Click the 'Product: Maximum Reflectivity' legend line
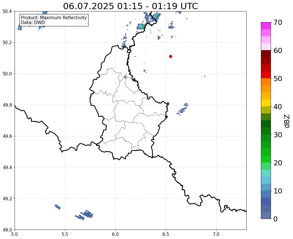The width and height of the screenshot is (293, 239). [54, 17]
